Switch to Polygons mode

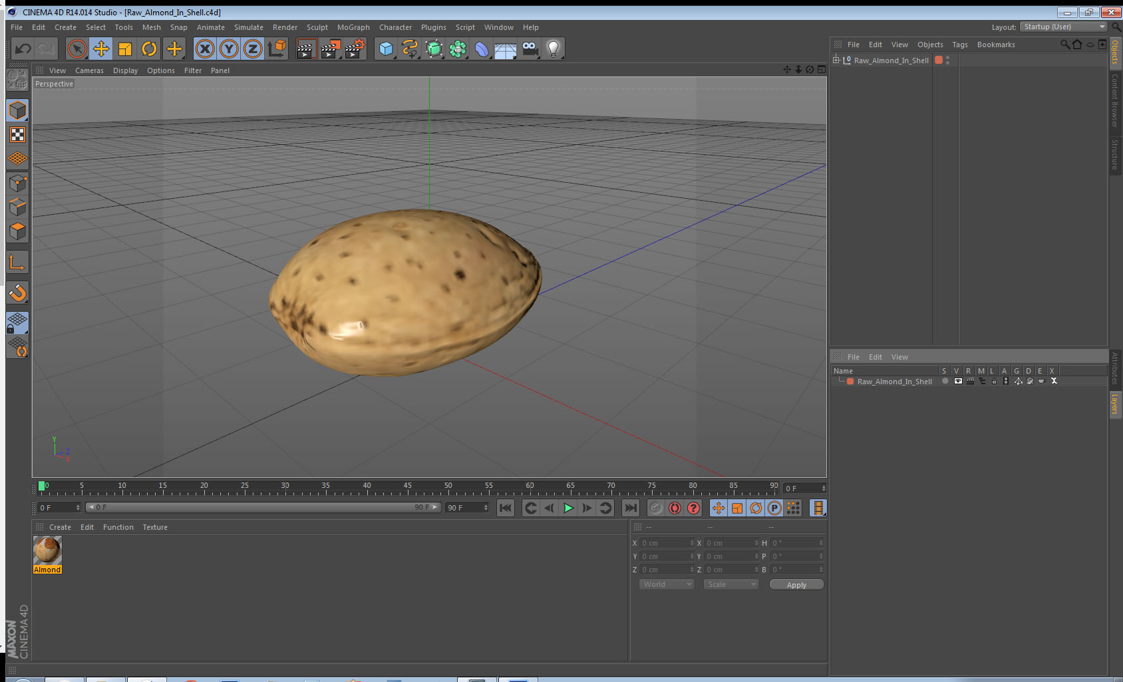[x=17, y=231]
